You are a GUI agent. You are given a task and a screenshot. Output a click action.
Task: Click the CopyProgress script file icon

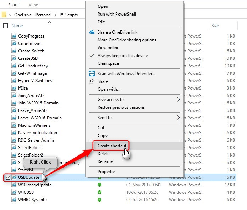[x=14, y=36]
